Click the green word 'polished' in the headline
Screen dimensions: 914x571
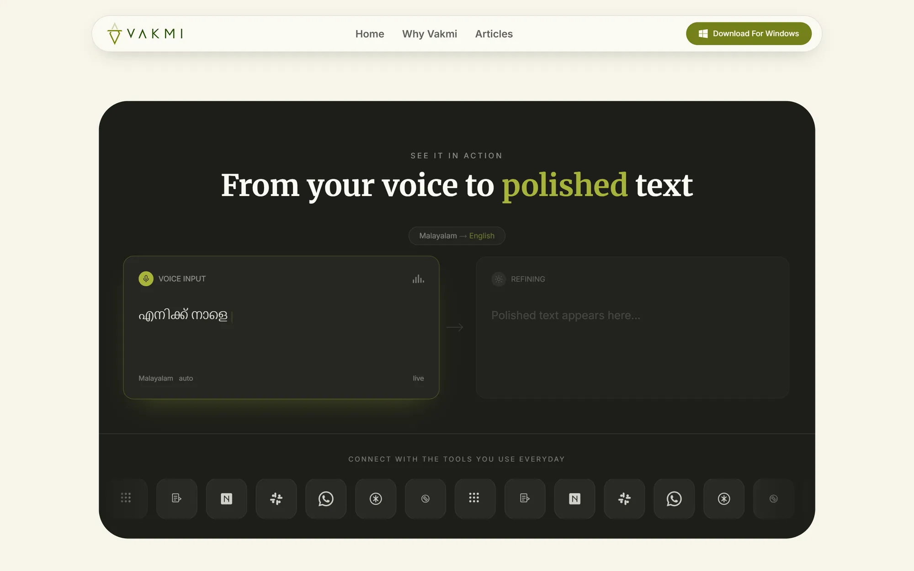(565, 185)
